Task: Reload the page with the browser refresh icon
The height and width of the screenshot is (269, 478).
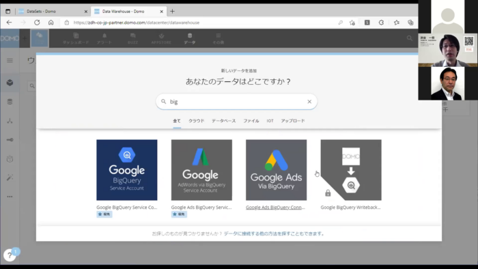Action: pyautogui.click(x=37, y=23)
